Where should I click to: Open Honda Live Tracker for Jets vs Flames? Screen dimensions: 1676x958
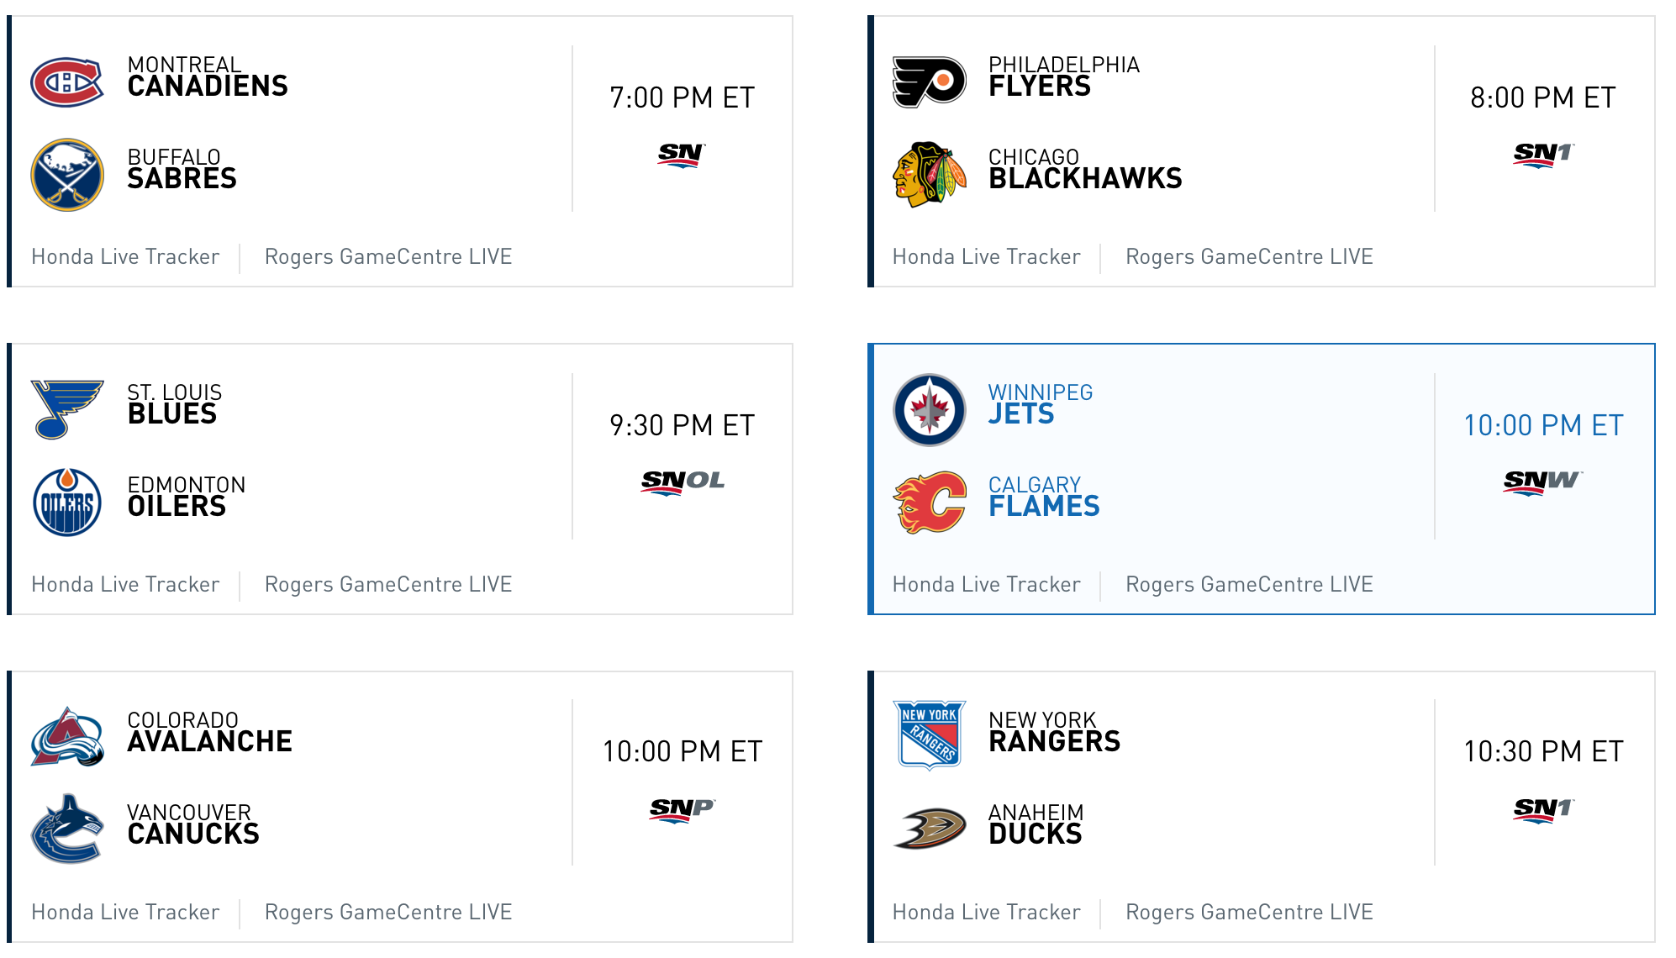[x=986, y=585]
